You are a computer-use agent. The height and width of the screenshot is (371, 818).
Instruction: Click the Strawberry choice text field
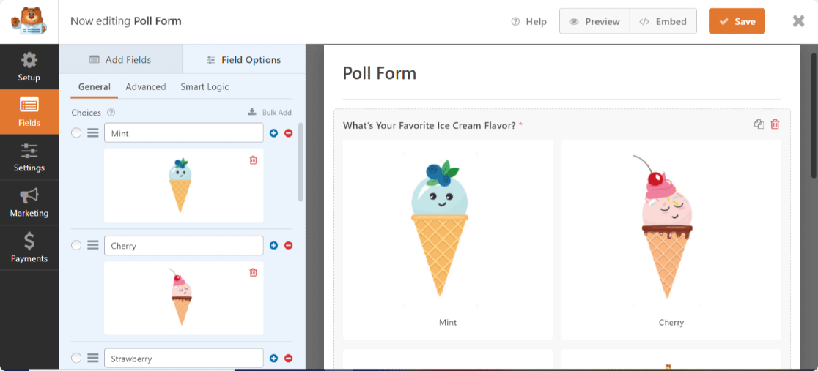(x=184, y=359)
